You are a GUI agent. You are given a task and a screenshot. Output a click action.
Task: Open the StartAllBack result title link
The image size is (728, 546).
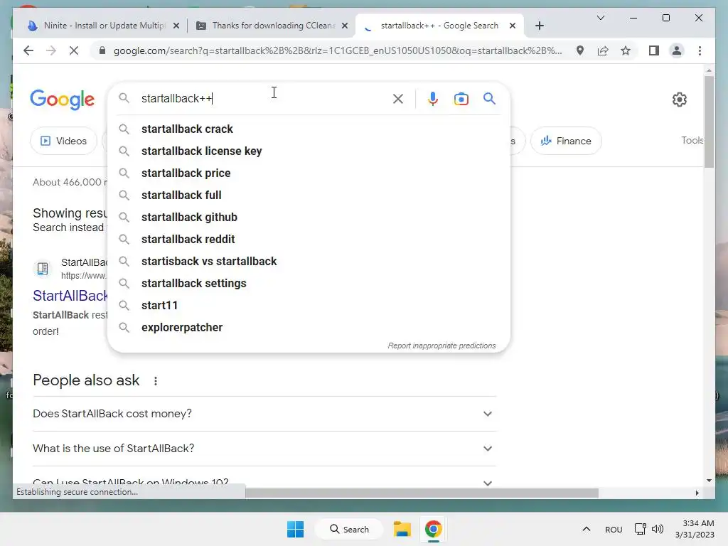[70, 296]
